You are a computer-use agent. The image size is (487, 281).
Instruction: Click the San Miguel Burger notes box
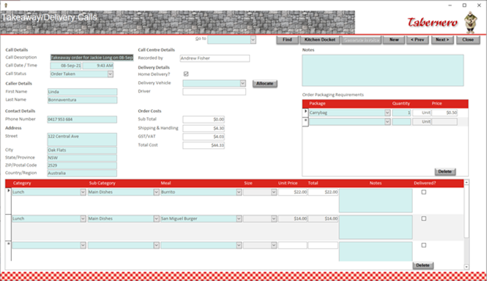(376, 228)
